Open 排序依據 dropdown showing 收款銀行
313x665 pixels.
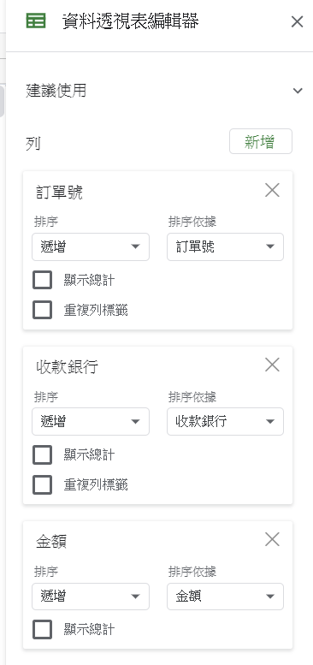coord(225,422)
